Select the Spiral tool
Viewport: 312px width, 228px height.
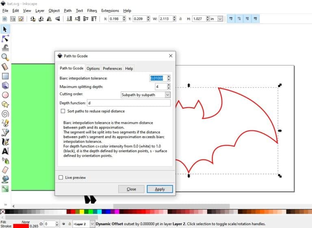5,114
